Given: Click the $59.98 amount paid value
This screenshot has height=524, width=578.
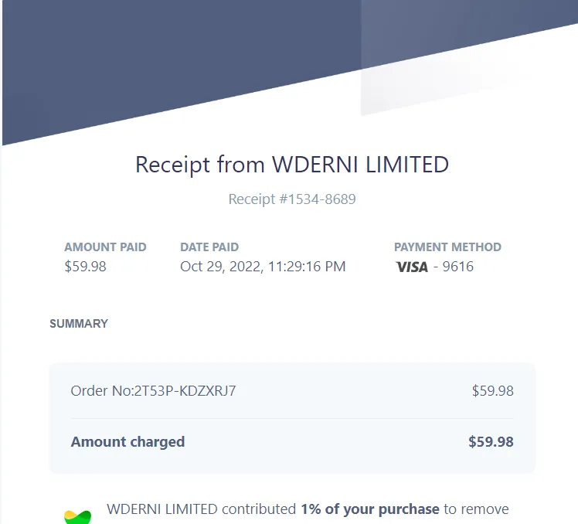Looking at the screenshot, I should (x=85, y=267).
